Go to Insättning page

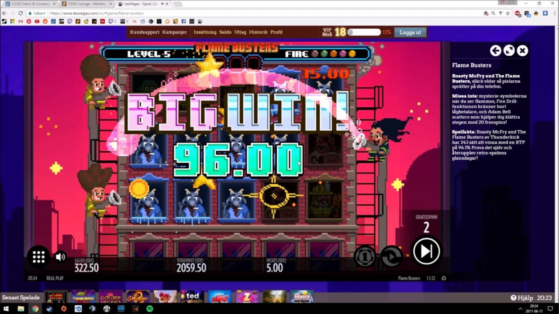coord(205,32)
